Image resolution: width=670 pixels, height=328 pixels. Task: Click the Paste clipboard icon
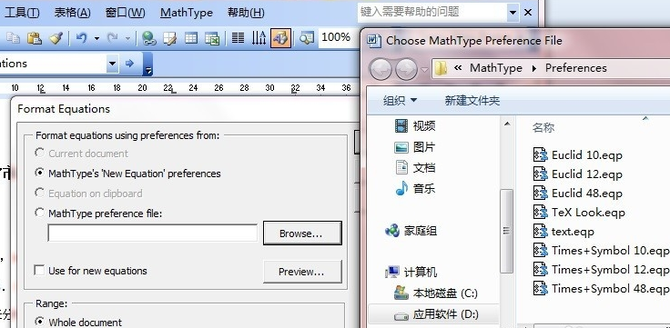tap(35, 38)
